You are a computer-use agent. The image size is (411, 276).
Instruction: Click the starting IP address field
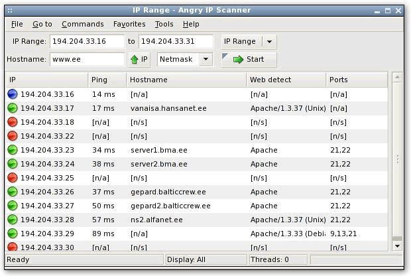pyautogui.click(x=87, y=41)
